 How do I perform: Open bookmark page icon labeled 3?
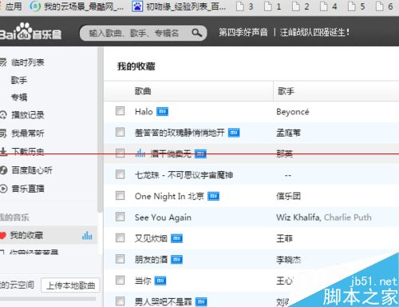click(240, 6)
